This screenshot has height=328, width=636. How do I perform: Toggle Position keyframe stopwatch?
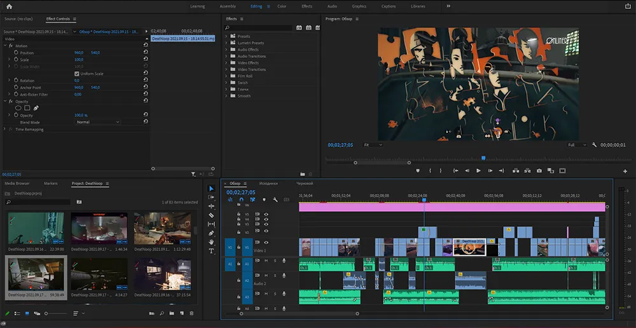[x=16, y=53]
